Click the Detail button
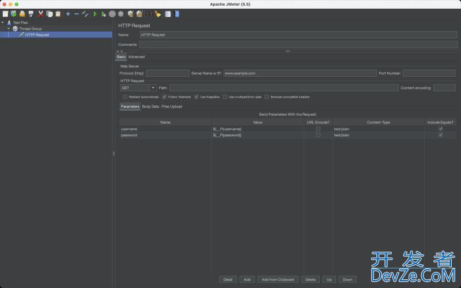 [228, 279]
